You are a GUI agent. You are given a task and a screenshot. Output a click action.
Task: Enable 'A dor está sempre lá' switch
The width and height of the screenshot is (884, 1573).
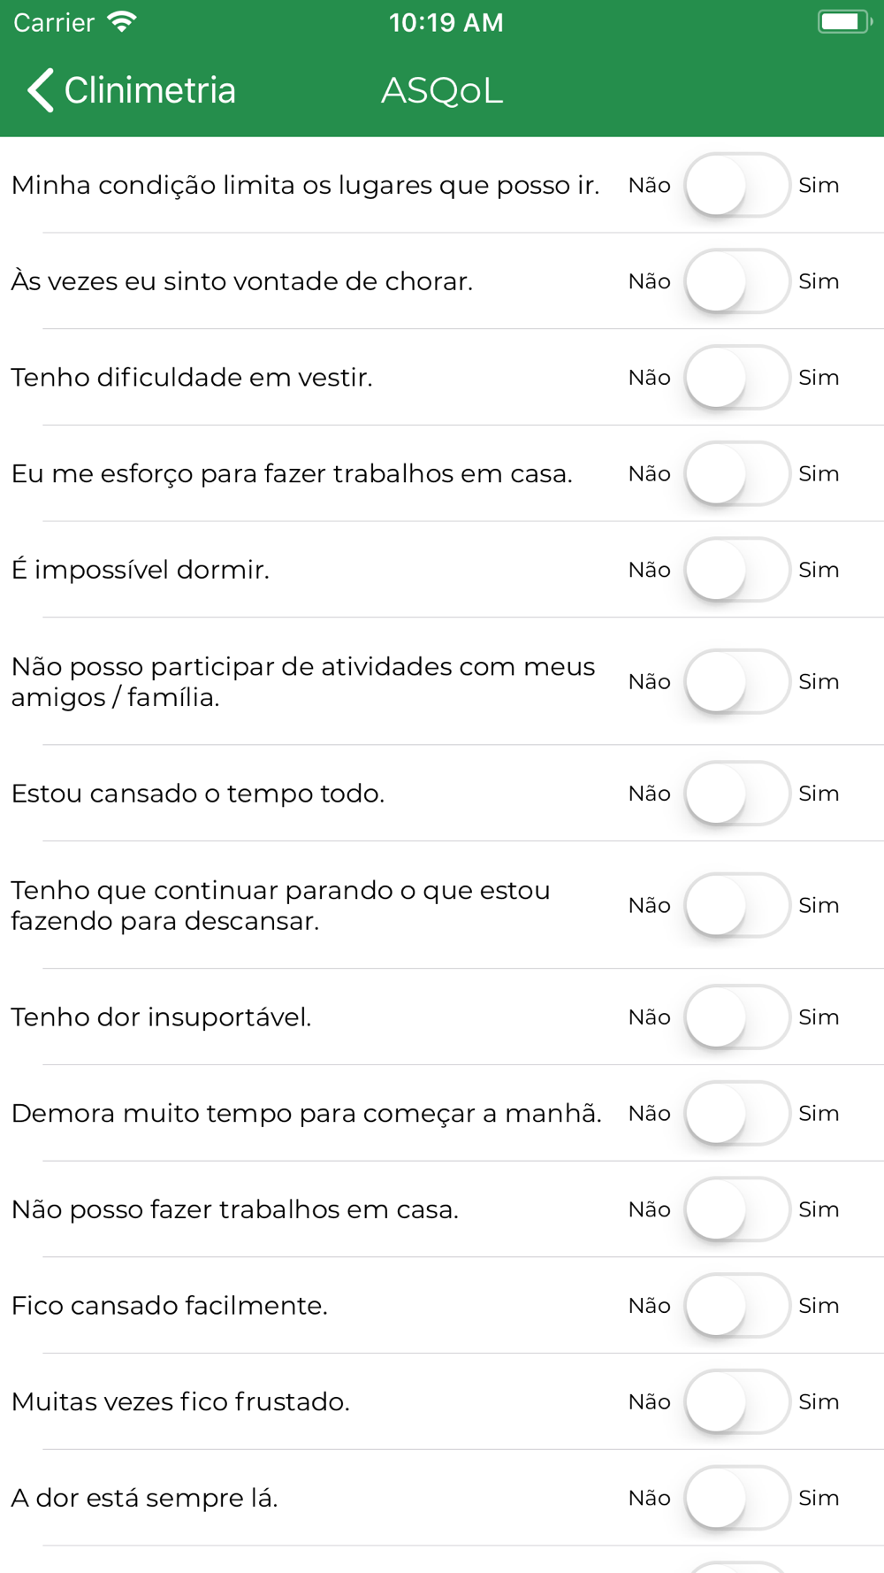point(736,1498)
